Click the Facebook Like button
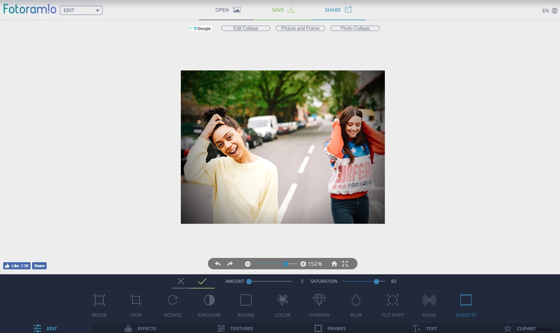The height and width of the screenshot is (333, 560). click(x=17, y=266)
